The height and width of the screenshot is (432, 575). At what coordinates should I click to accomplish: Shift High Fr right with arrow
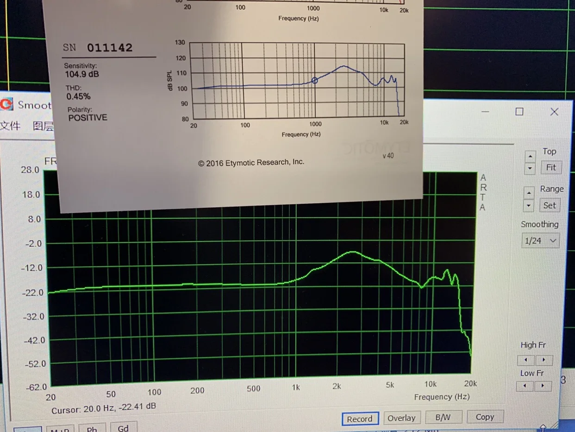[x=544, y=360]
